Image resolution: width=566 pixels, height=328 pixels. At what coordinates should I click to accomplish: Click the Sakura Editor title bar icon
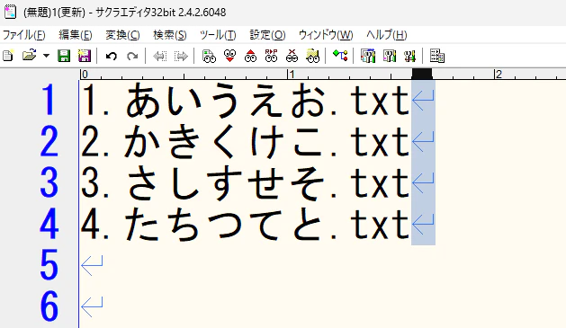[10, 12]
